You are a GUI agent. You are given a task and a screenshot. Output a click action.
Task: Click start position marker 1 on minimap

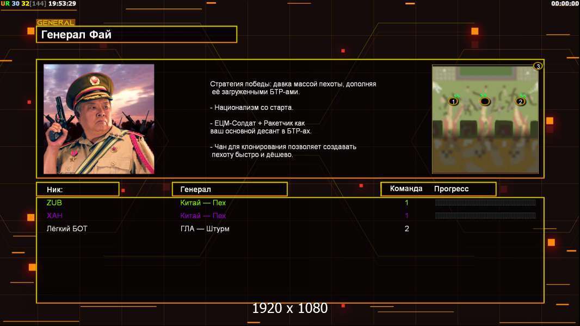point(453,101)
